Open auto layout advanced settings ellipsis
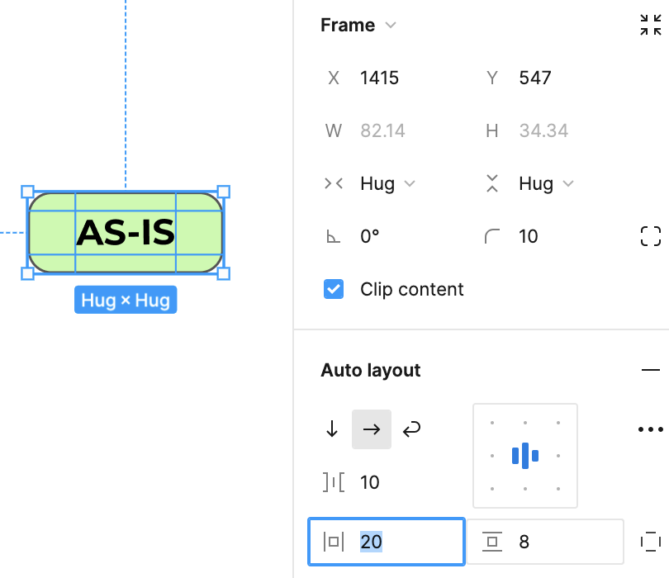669x578 pixels. coord(651,429)
